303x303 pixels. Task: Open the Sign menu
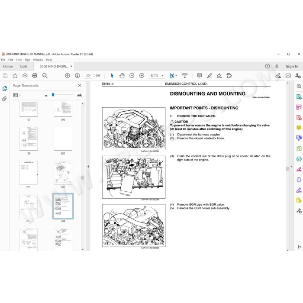[27, 60]
